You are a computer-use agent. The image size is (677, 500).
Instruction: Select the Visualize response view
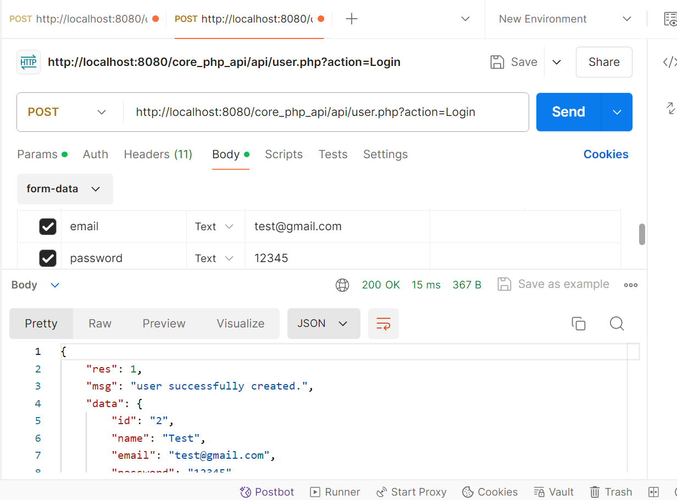pyautogui.click(x=241, y=324)
